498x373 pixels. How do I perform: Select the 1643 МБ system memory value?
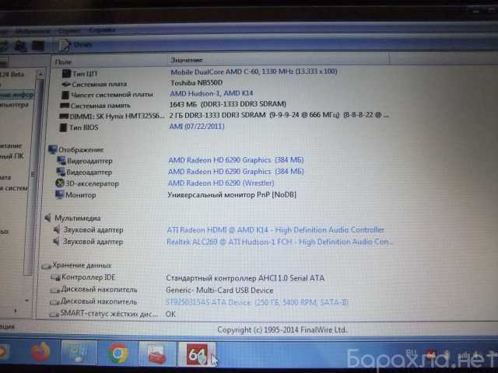(x=228, y=104)
